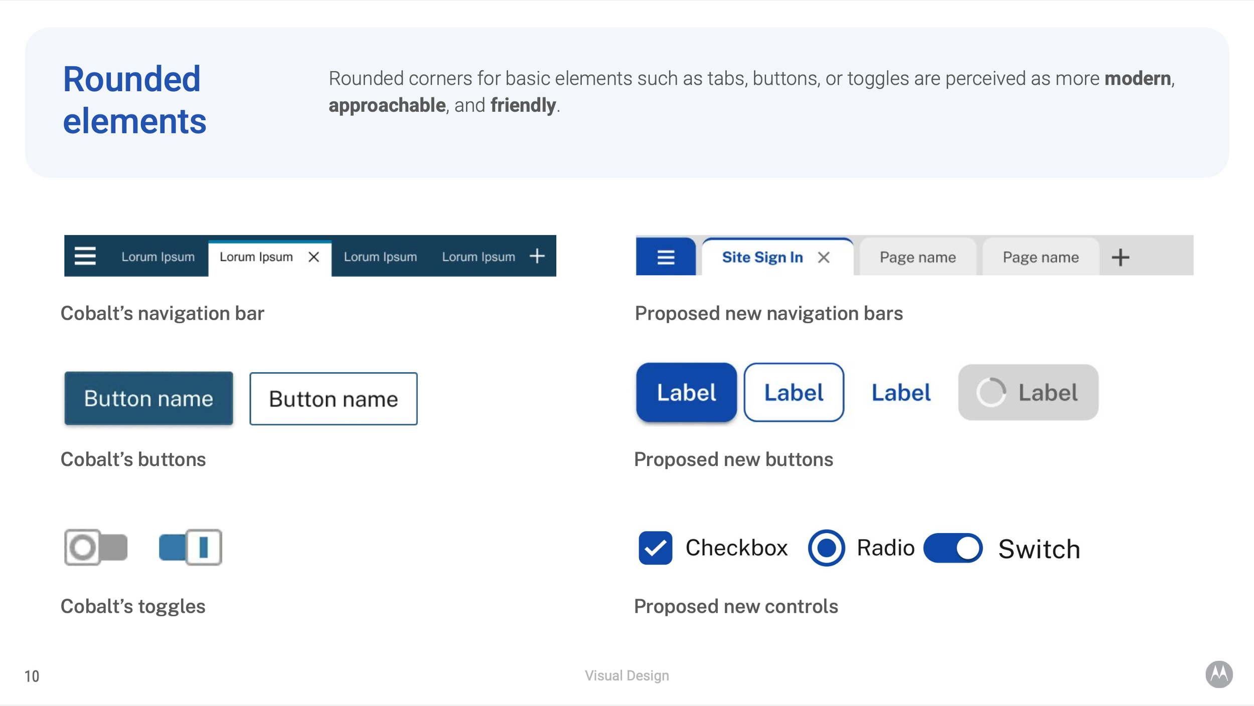Screen dimensions: 1254x706
Task: Select first Lorum Ipsum tab in dark bar
Action: (158, 257)
